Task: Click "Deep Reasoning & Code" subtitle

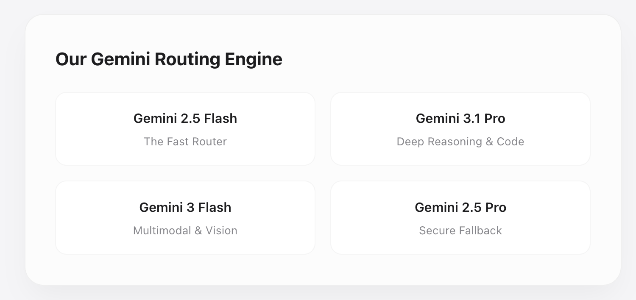Action: (460, 142)
